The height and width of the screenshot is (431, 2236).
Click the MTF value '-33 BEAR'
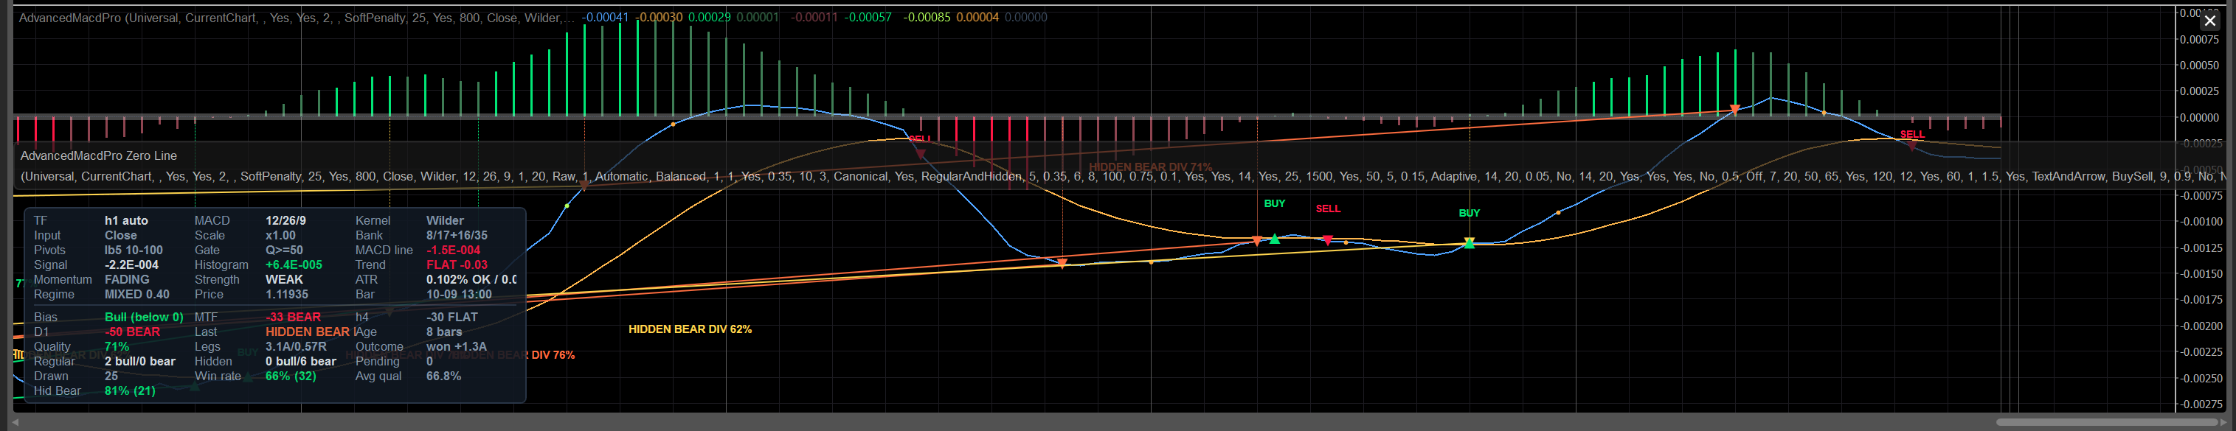[x=294, y=318]
